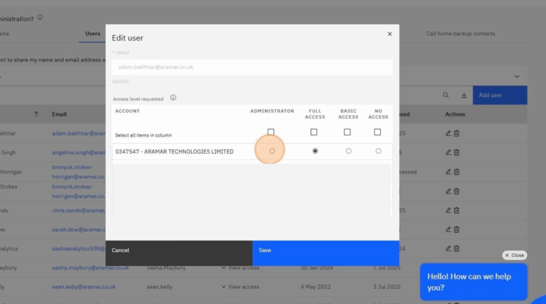Click the account name 0347547 - ARAMAR TECHNOLOGIES LIMITED

(x=174, y=152)
